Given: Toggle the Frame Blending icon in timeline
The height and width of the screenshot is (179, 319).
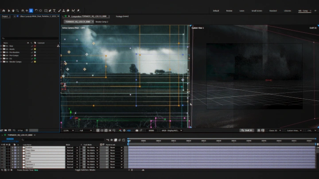Looking at the screenshot, I should 116,140.
